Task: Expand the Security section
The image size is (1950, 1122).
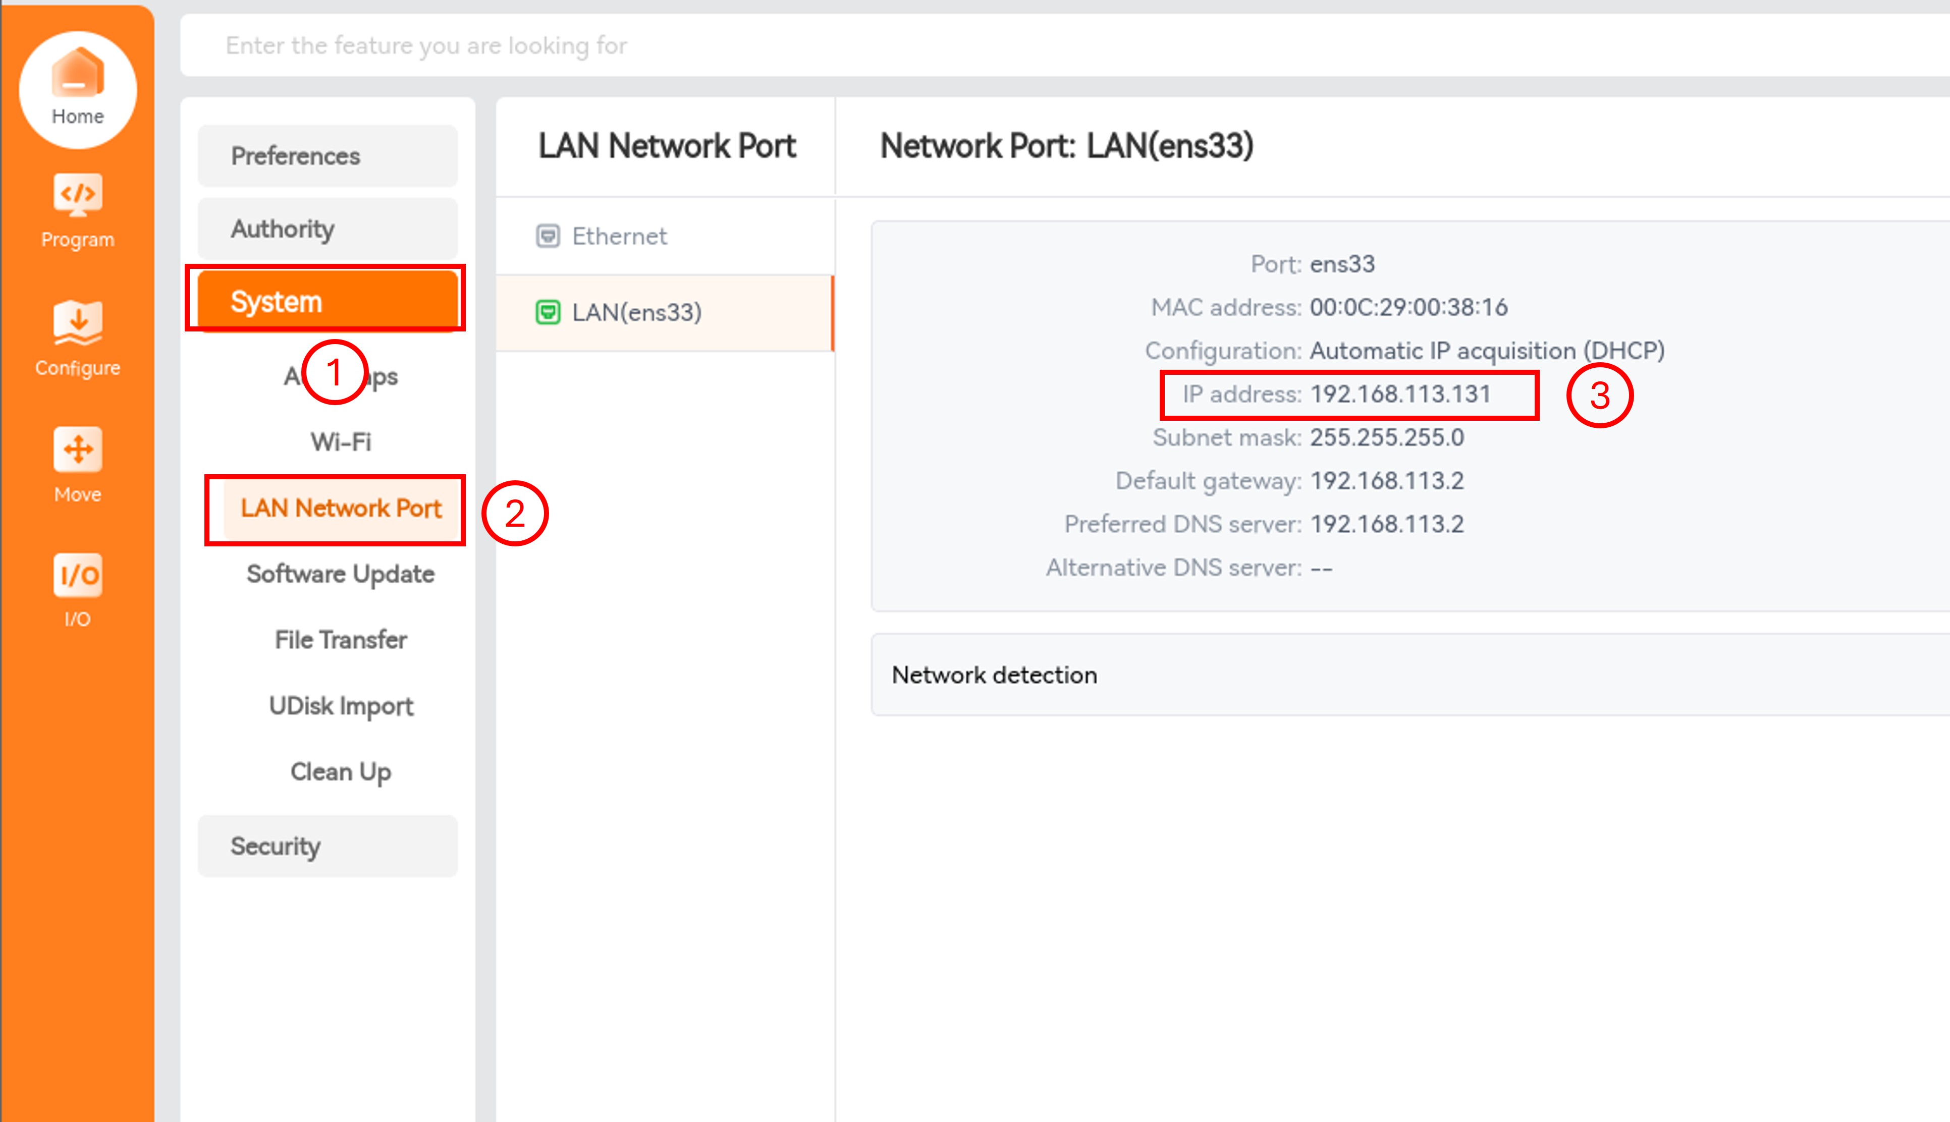Action: click(328, 846)
